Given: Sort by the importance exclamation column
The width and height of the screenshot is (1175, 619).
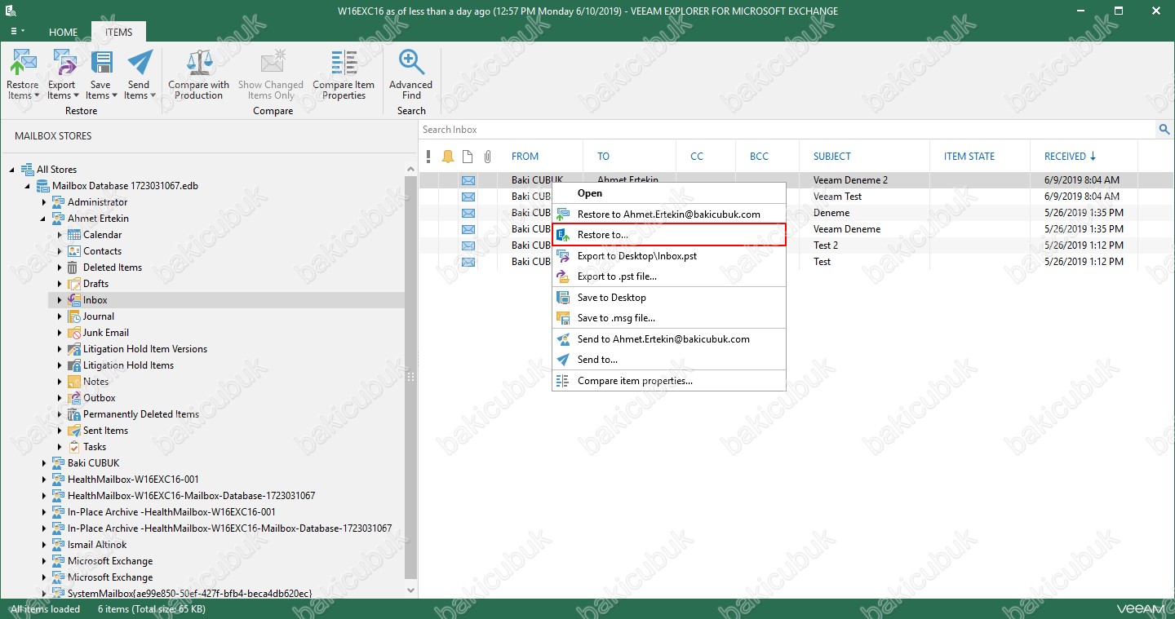Looking at the screenshot, I should (429, 157).
